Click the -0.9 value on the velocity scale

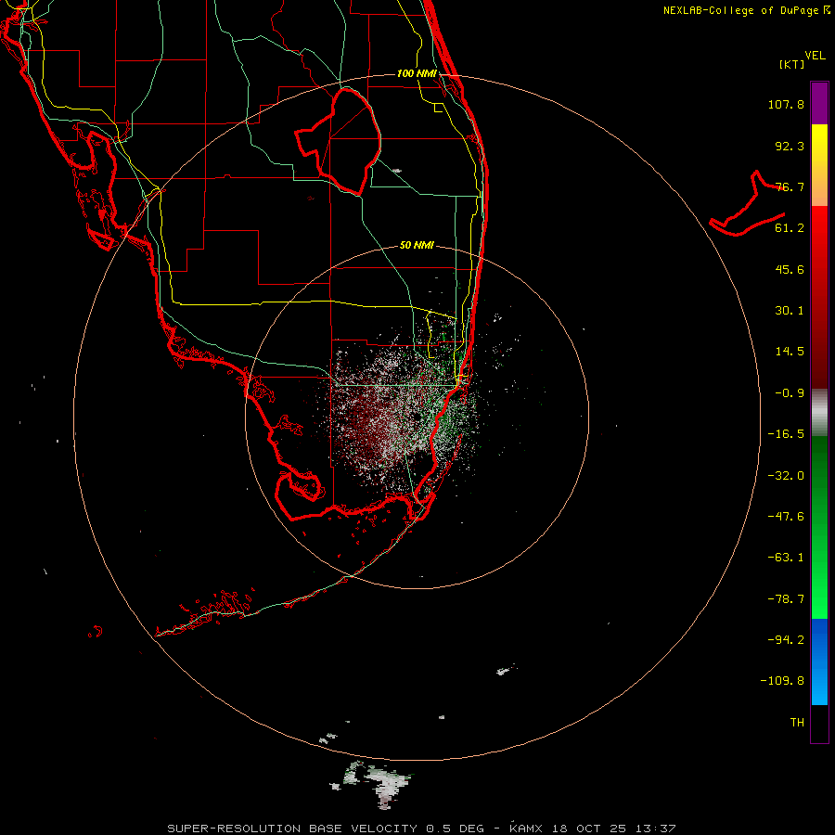click(790, 393)
